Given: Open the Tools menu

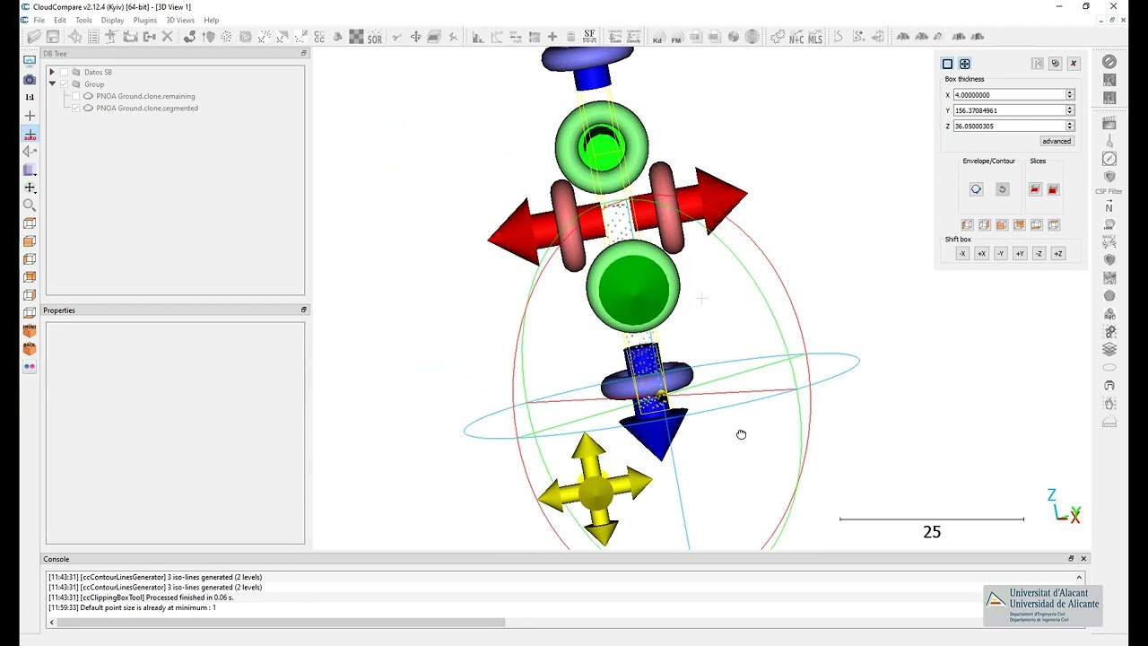Looking at the screenshot, I should tap(83, 20).
